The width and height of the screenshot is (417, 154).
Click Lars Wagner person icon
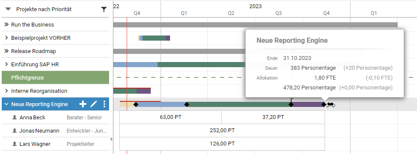pyautogui.click(x=15, y=144)
